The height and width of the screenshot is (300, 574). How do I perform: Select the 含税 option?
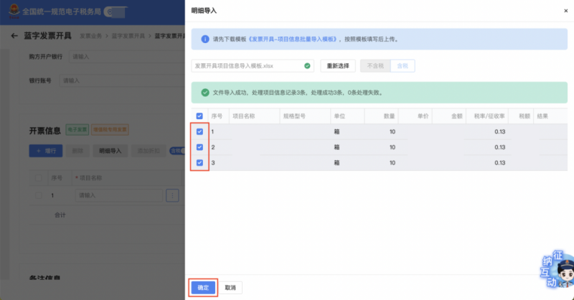[403, 65]
